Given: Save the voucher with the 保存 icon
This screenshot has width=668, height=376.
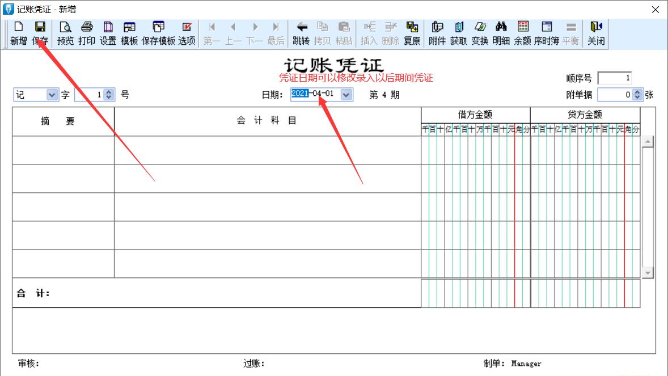Looking at the screenshot, I should point(40,33).
